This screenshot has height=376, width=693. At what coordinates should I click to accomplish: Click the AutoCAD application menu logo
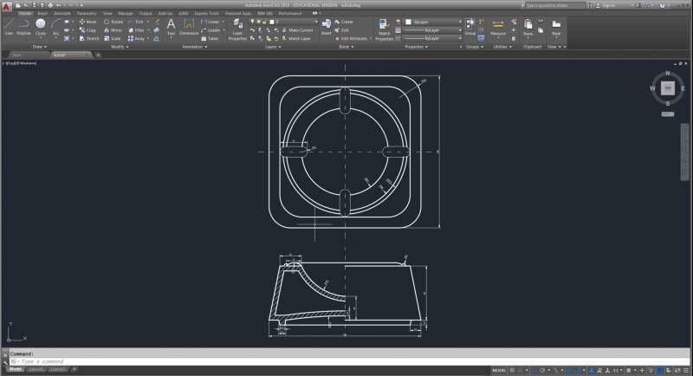(x=8, y=7)
